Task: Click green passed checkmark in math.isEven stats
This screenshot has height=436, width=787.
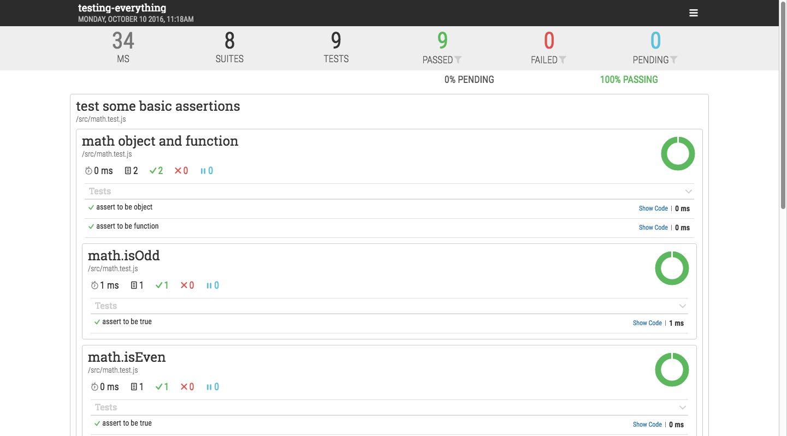Action: [158, 387]
